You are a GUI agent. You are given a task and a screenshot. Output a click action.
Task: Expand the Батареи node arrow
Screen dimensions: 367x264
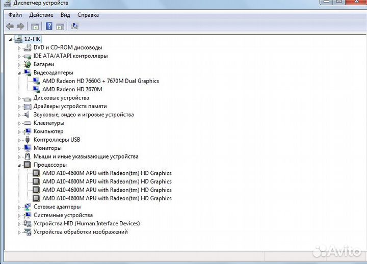pyautogui.click(x=19, y=65)
